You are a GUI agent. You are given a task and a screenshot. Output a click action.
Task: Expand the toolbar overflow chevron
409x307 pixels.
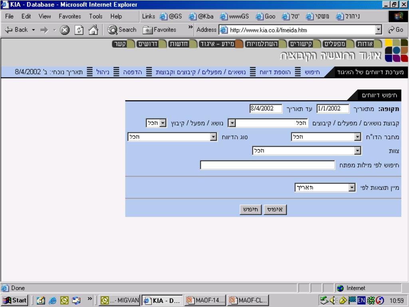pyautogui.click(x=191, y=27)
